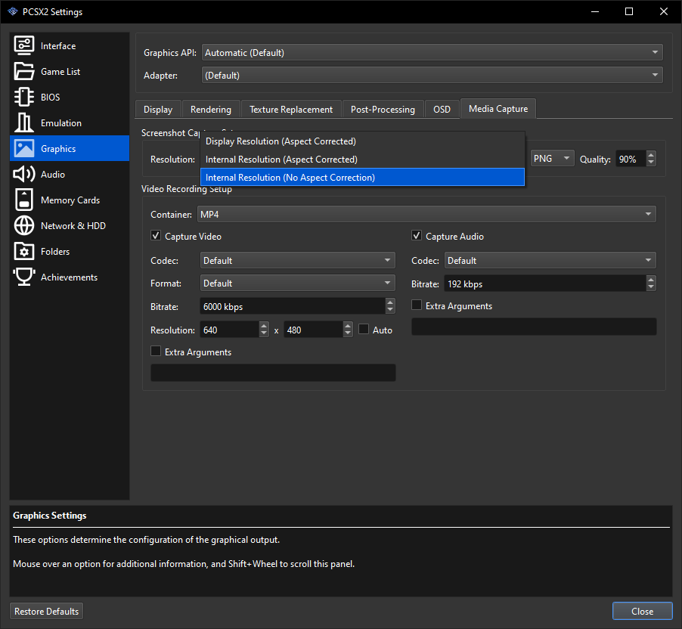Screen dimensions: 682x629
Task: Decrease audio Bitrate 192 kbps down arrow
Action: coord(651,287)
